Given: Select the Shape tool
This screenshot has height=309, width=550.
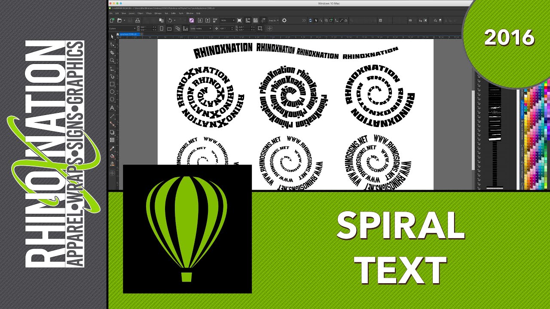Looking at the screenshot, I should click(x=112, y=44).
